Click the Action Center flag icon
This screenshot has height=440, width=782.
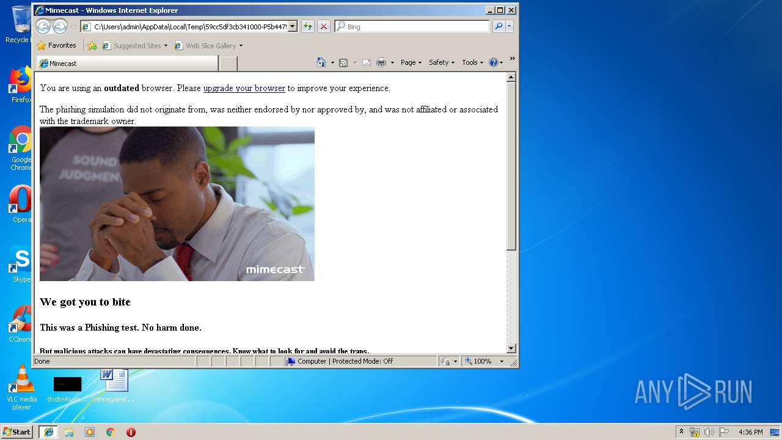coord(724,432)
